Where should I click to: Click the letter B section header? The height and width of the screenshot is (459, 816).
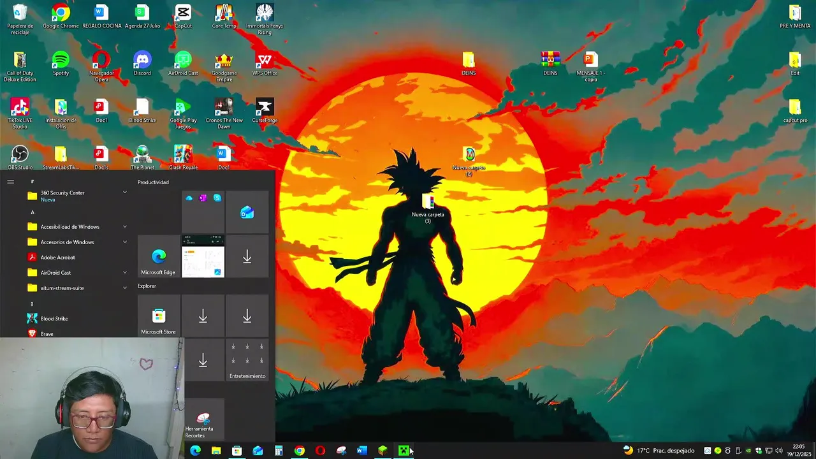click(x=32, y=304)
